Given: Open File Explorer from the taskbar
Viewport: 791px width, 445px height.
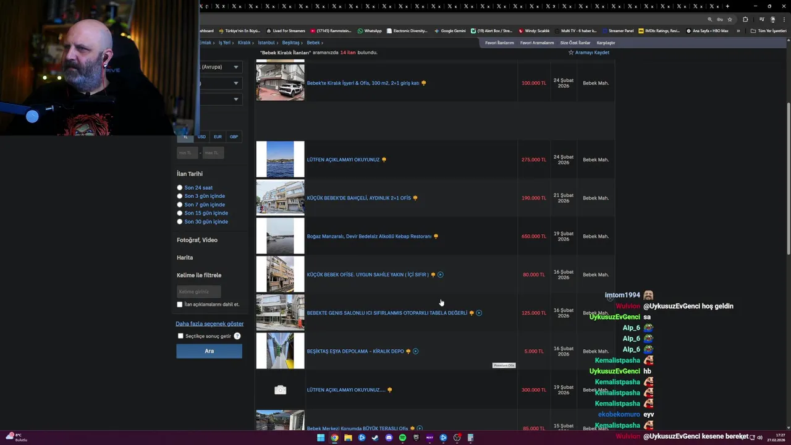Looking at the screenshot, I should coord(348,438).
